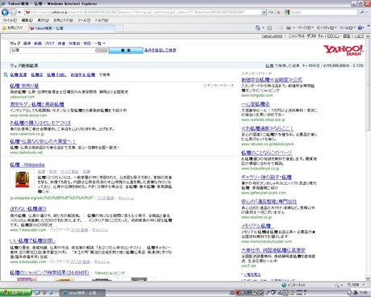Open the いい仏壇で仏壇店探し result

point(32,241)
